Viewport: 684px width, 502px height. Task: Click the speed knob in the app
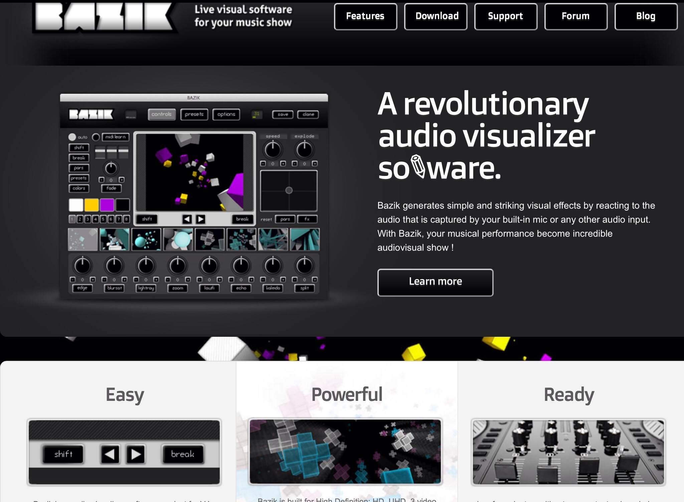(x=273, y=150)
